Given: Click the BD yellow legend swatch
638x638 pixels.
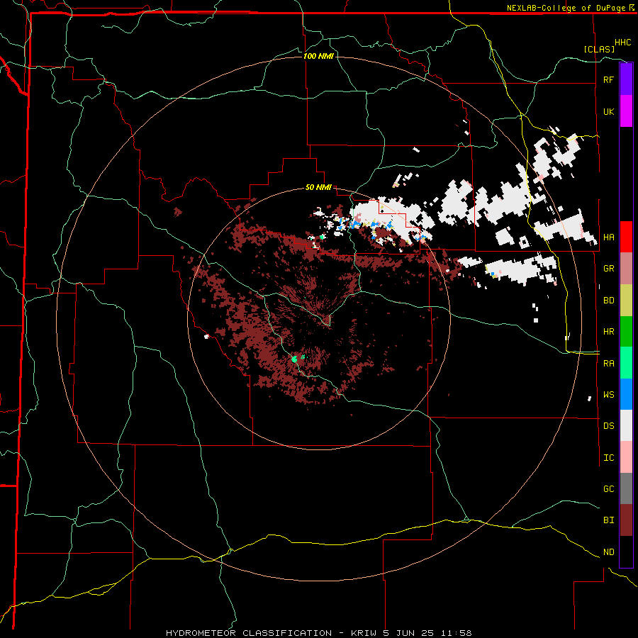Looking at the screenshot, I should point(626,301).
